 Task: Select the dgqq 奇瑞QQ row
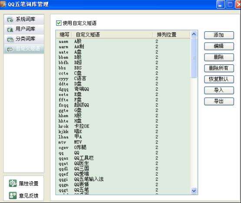tap(123, 89)
